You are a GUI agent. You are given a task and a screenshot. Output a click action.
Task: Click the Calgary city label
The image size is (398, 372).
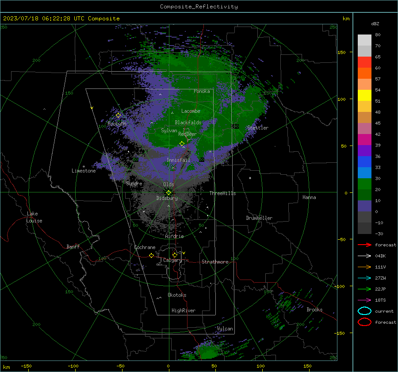point(172,260)
